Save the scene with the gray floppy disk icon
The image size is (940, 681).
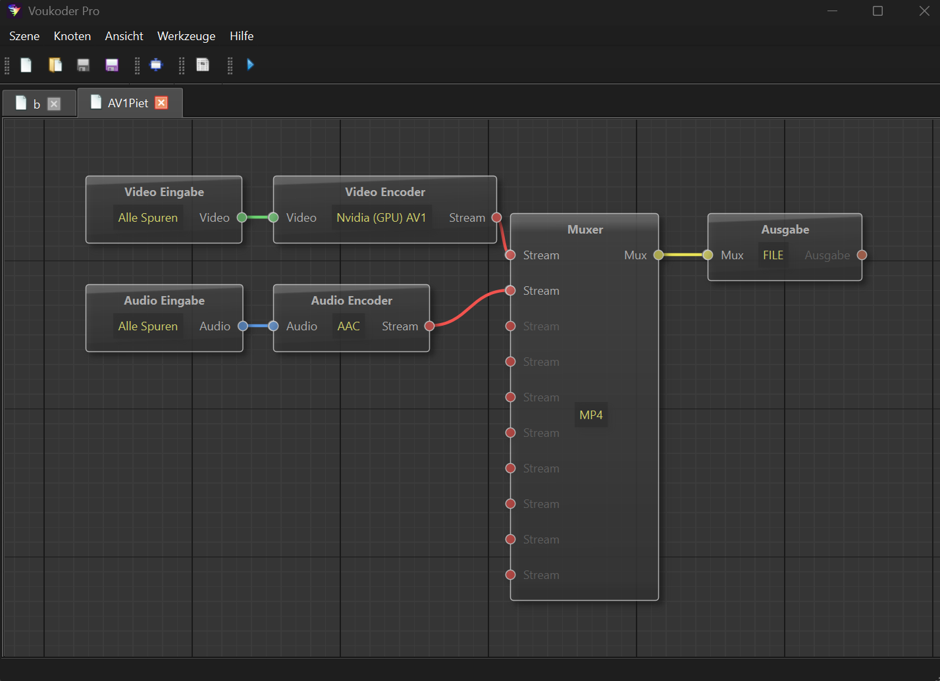tap(83, 64)
